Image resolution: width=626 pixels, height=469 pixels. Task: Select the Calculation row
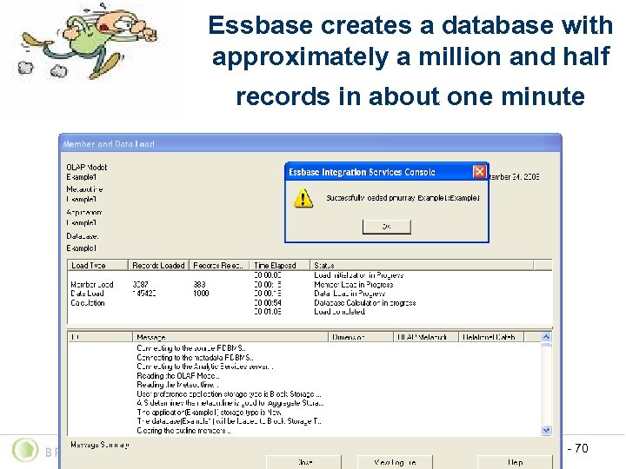310,303
